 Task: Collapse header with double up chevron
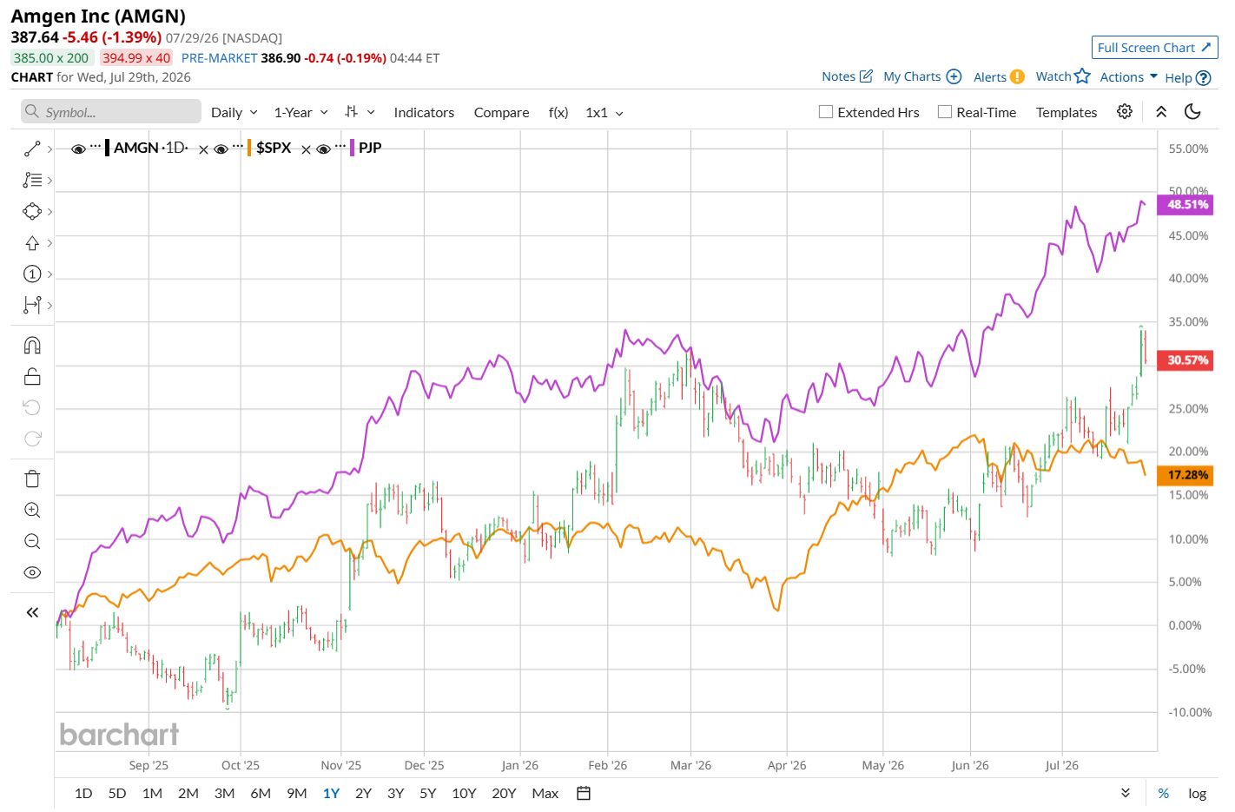tap(1160, 111)
